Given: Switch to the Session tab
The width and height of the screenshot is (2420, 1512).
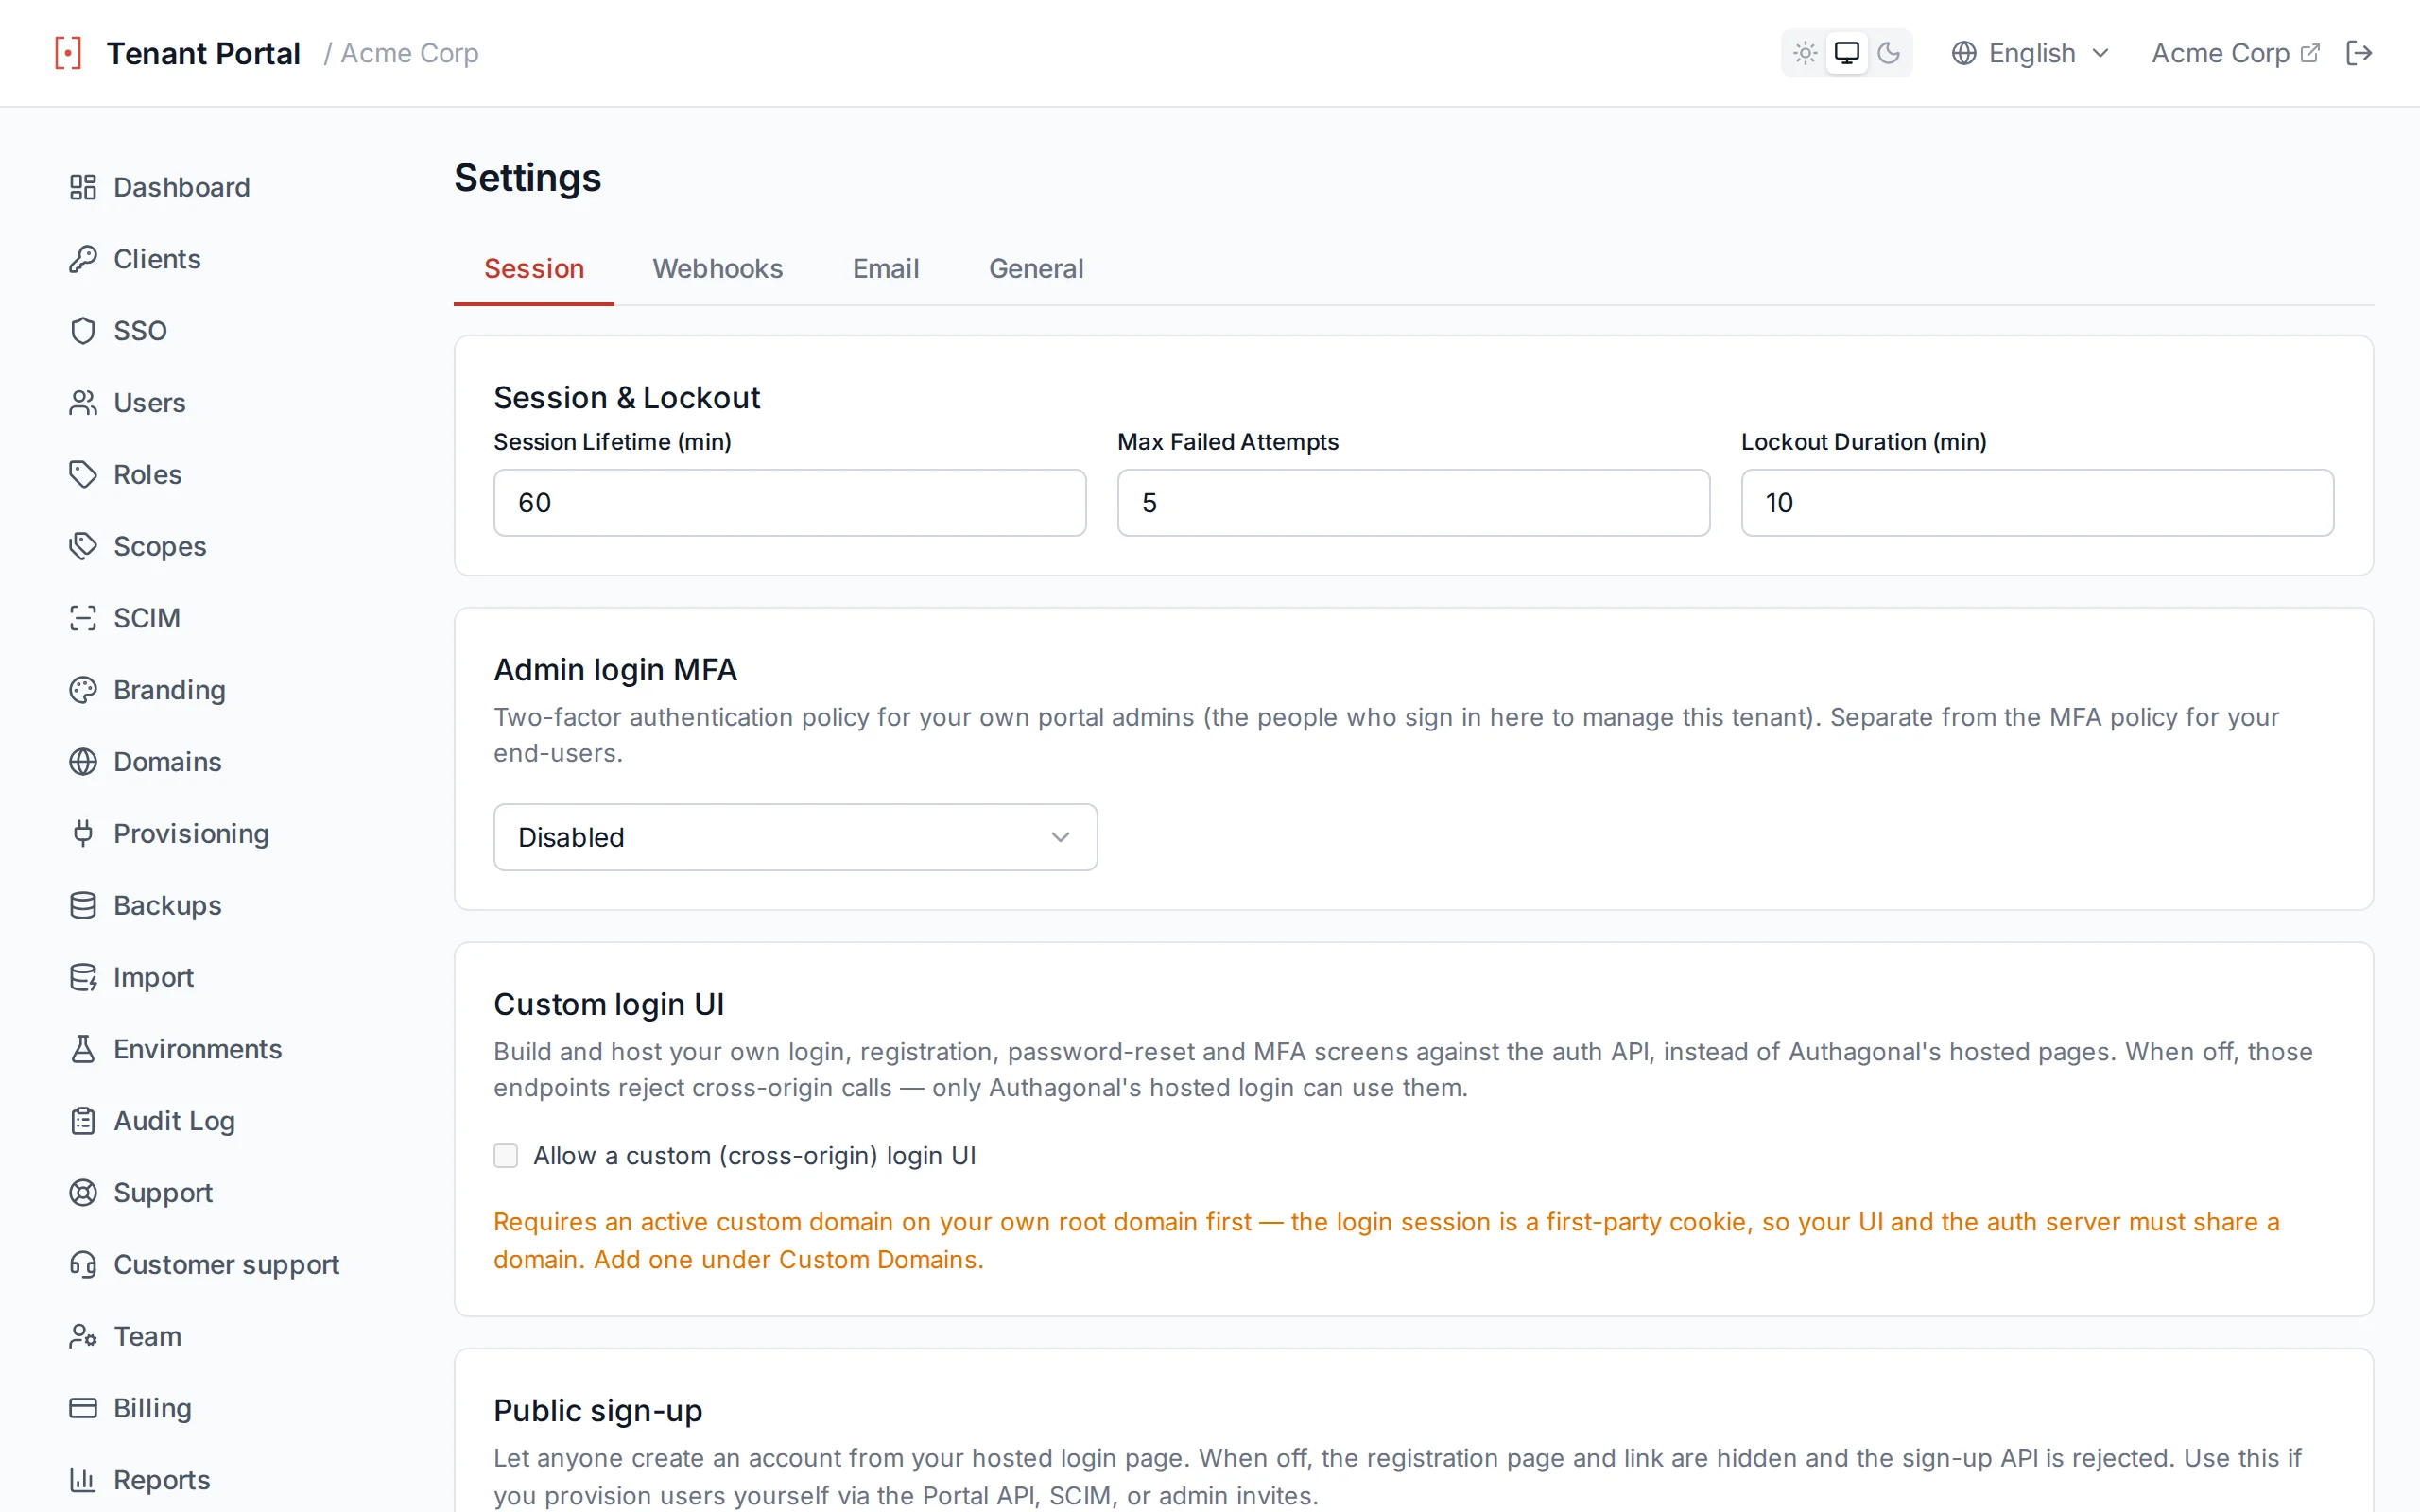Looking at the screenshot, I should tap(534, 269).
